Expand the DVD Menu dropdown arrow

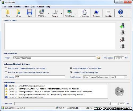click(76, 13)
